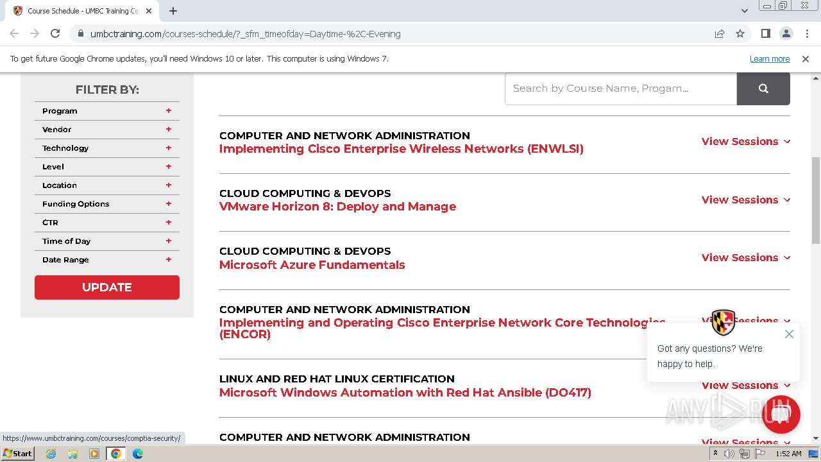Open Windows Explorer from taskbar

click(72, 454)
